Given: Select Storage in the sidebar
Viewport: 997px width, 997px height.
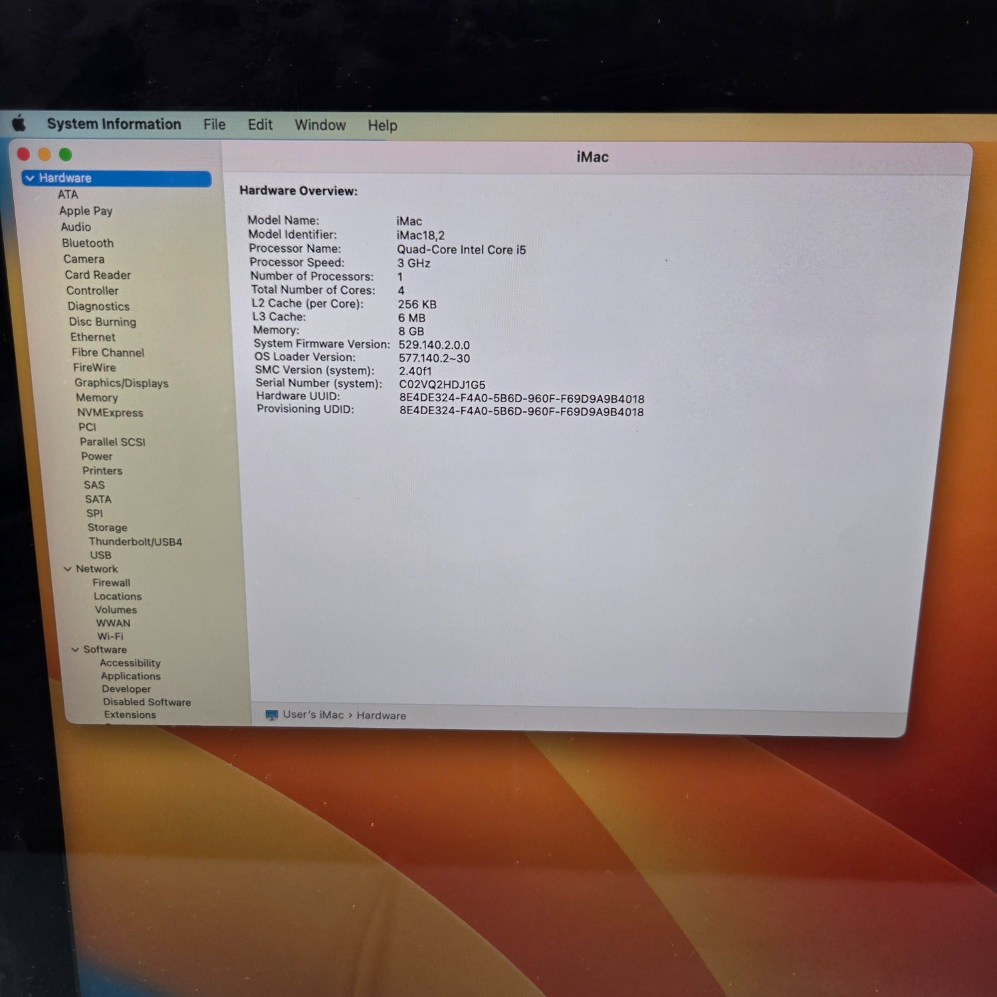Looking at the screenshot, I should [108, 528].
